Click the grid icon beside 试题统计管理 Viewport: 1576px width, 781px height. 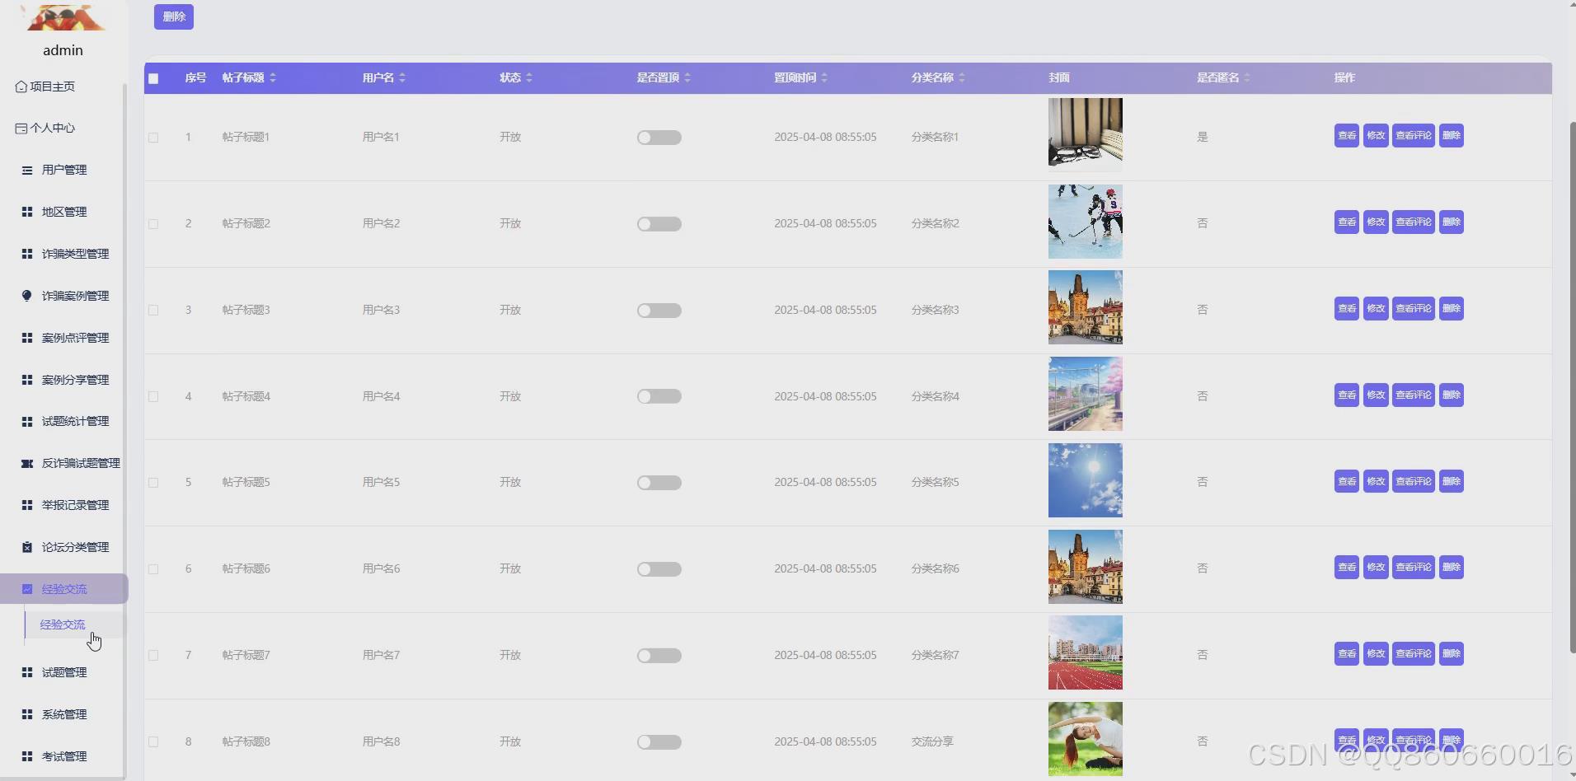pyautogui.click(x=27, y=422)
